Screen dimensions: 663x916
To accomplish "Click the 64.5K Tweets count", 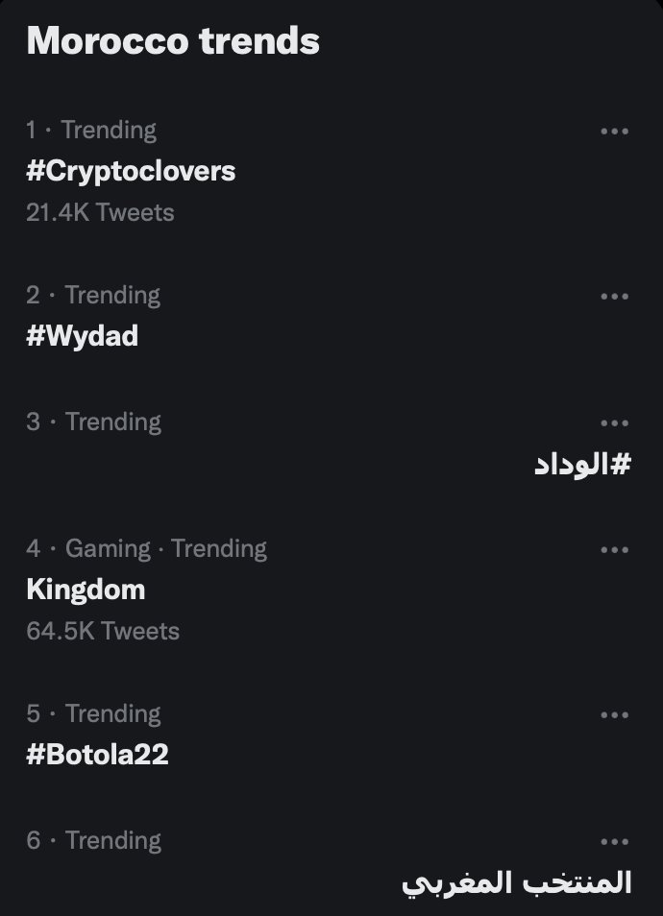I will point(103,632).
